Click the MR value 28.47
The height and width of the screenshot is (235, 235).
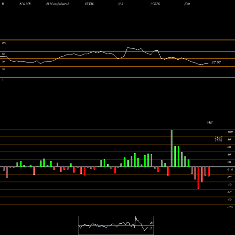(219, 138)
